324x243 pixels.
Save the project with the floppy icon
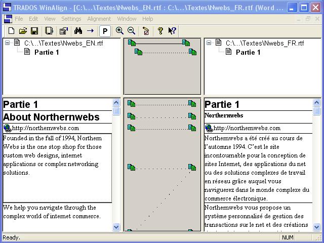[34, 31]
